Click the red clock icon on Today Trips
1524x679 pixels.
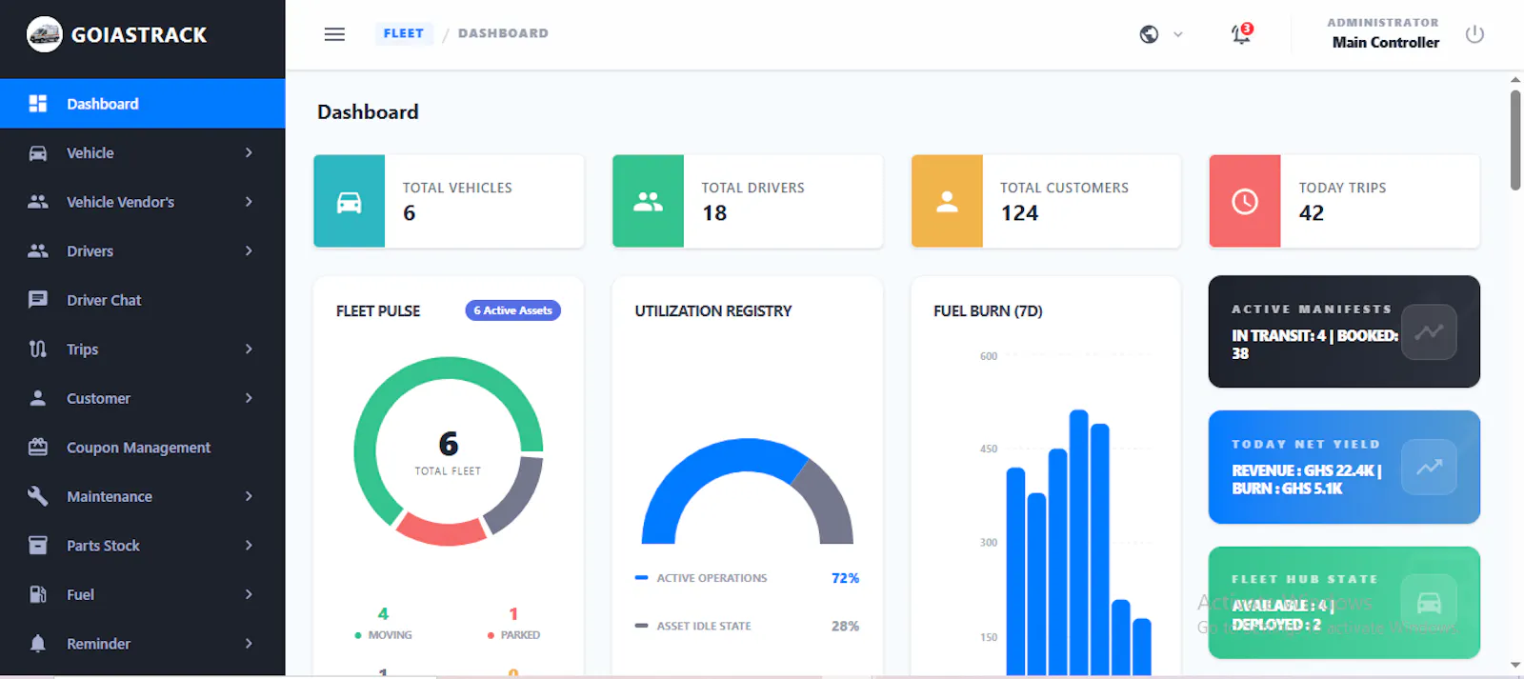[1245, 202]
